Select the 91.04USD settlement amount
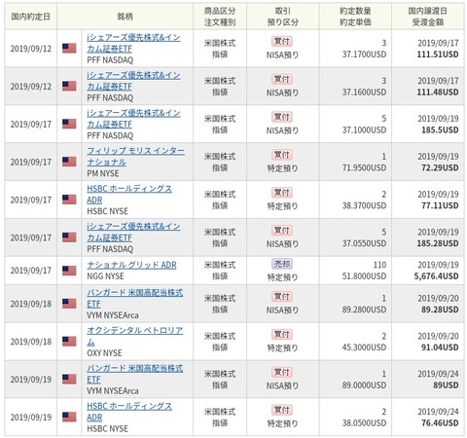Screen dimensions: 467x438 pos(440,347)
